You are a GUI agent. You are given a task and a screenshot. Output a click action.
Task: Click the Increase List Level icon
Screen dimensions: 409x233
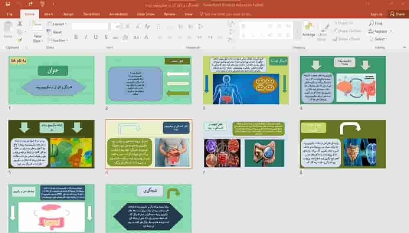tap(191, 26)
